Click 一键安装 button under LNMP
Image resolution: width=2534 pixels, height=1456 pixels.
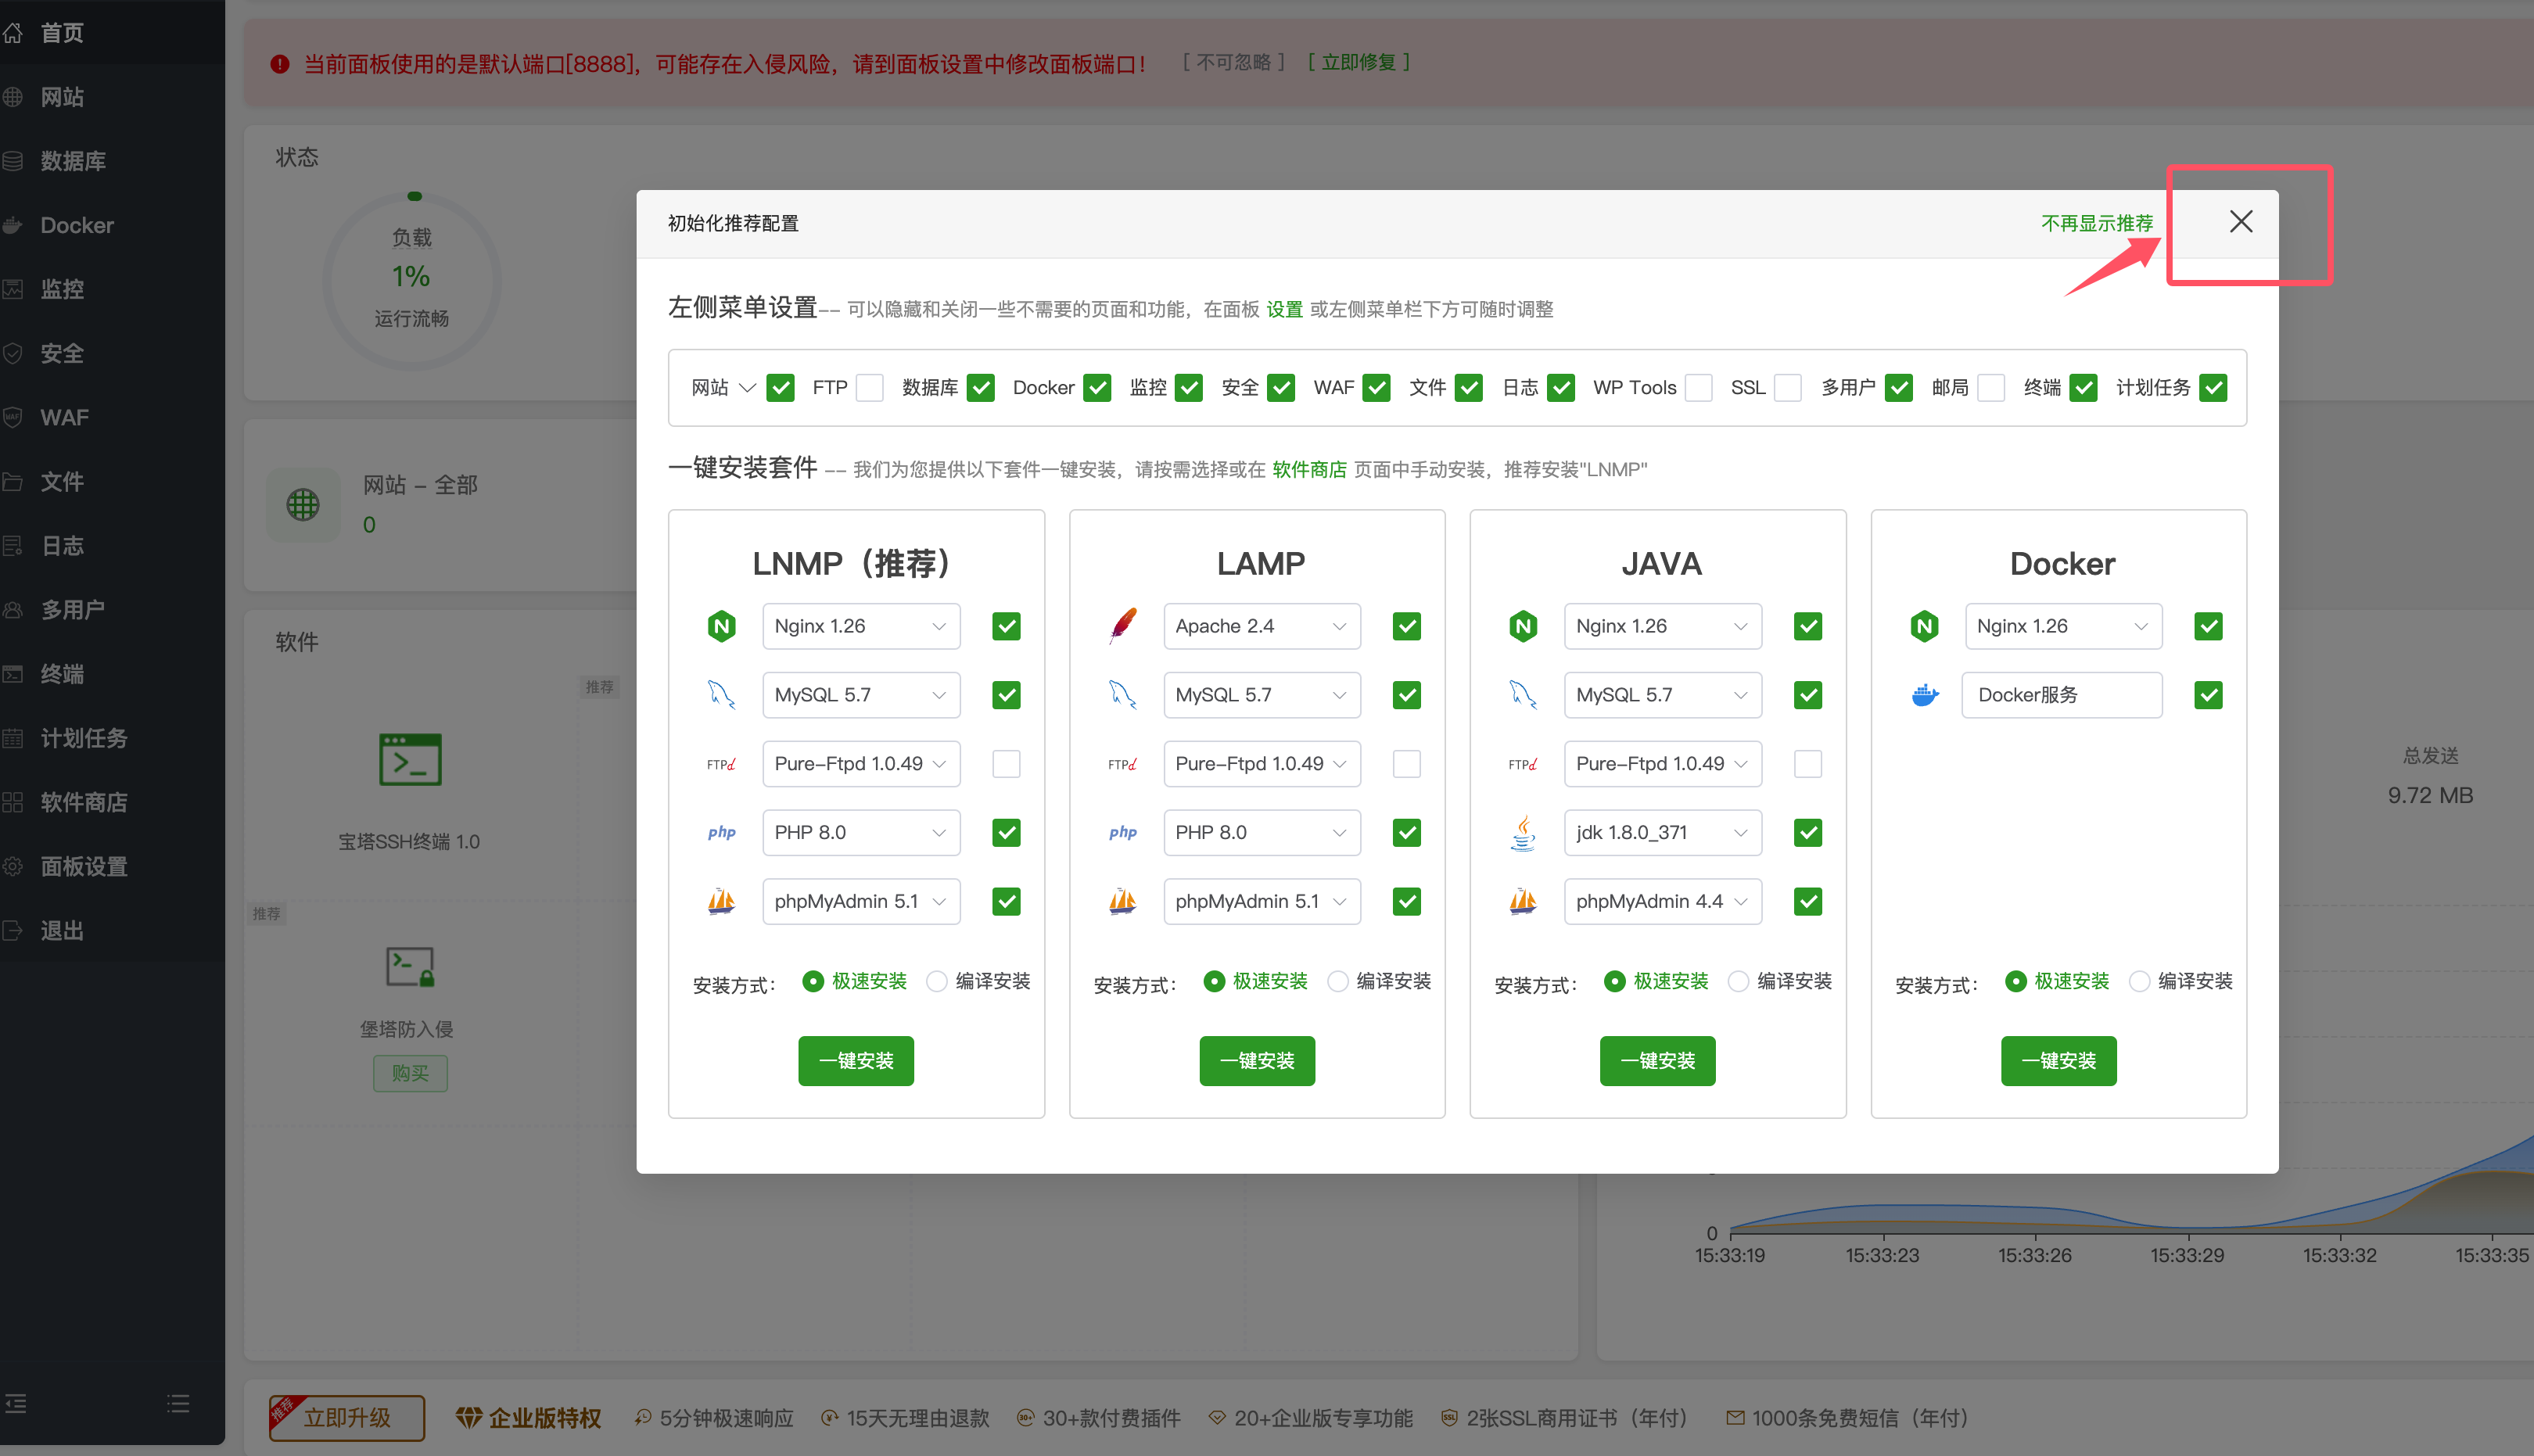(856, 1060)
